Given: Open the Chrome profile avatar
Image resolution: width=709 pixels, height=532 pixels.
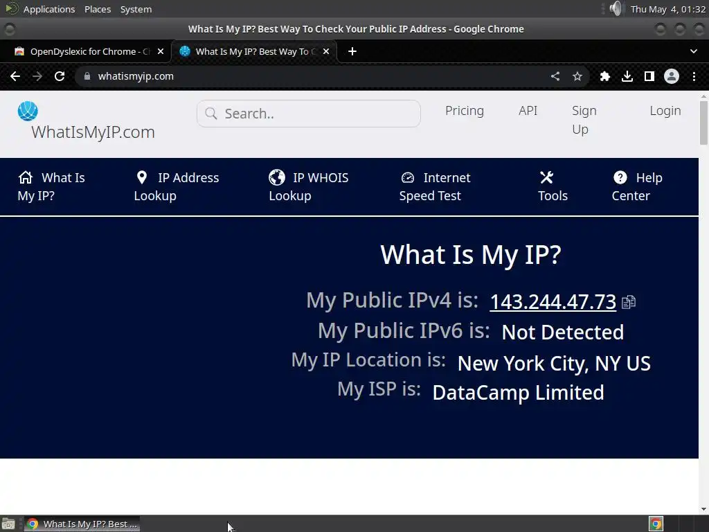Looking at the screenshot, I should coord(672,76).
